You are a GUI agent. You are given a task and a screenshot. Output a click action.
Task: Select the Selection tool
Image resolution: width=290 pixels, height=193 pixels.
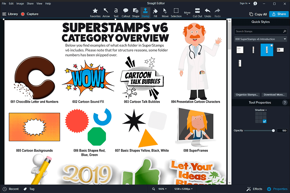176,13
